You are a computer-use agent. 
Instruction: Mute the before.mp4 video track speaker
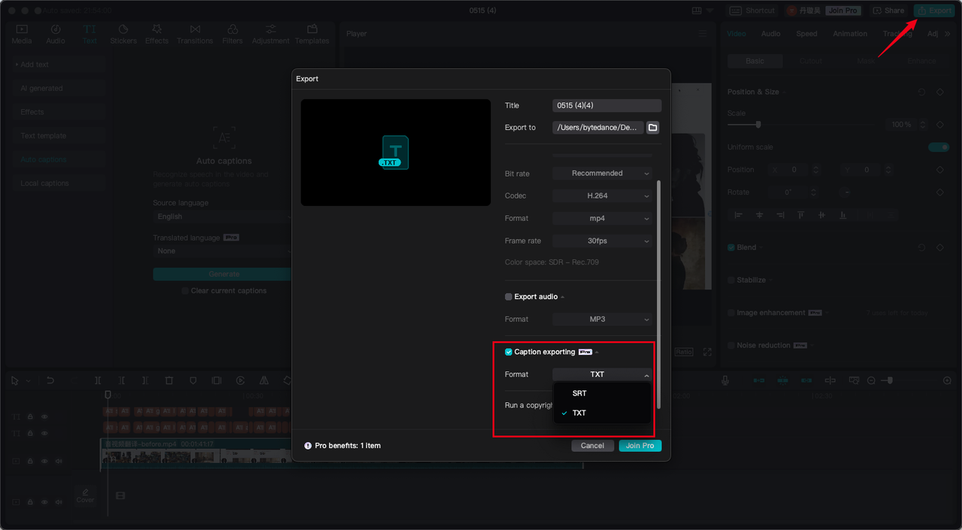(x=59, y=460)
